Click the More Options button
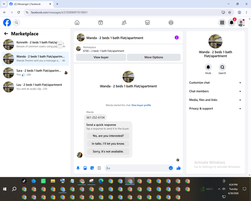This screenshot has width=251, height=201. pyautogui.click(x=154, y=57)
